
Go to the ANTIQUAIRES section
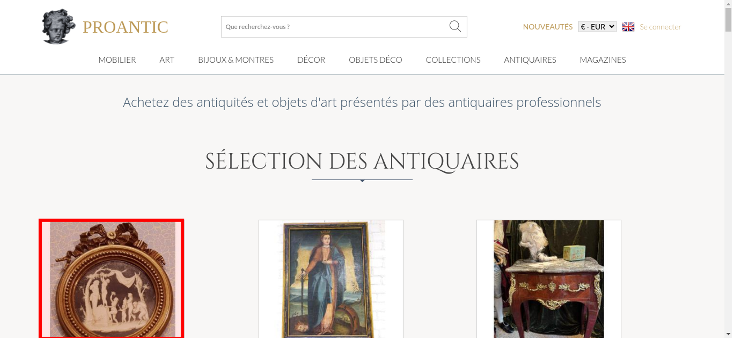point(530,60)
